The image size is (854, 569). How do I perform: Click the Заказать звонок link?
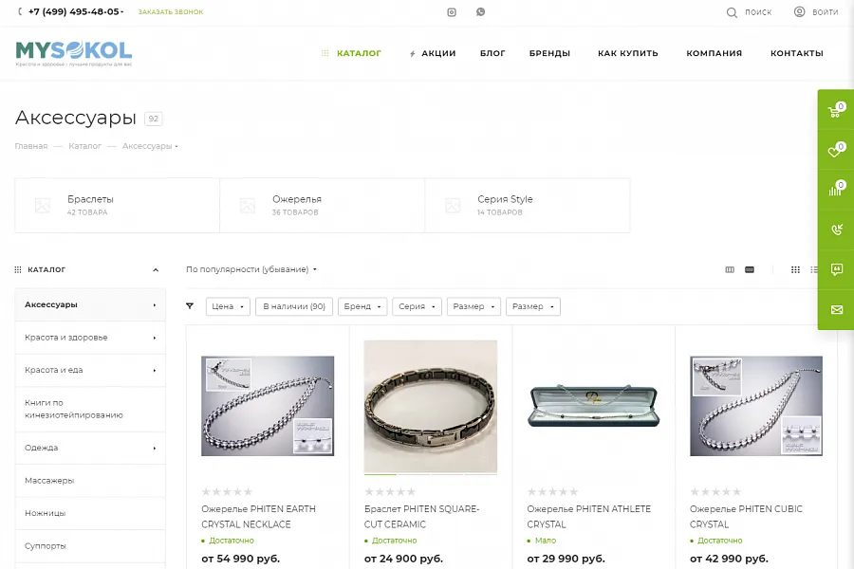point(171,12)
